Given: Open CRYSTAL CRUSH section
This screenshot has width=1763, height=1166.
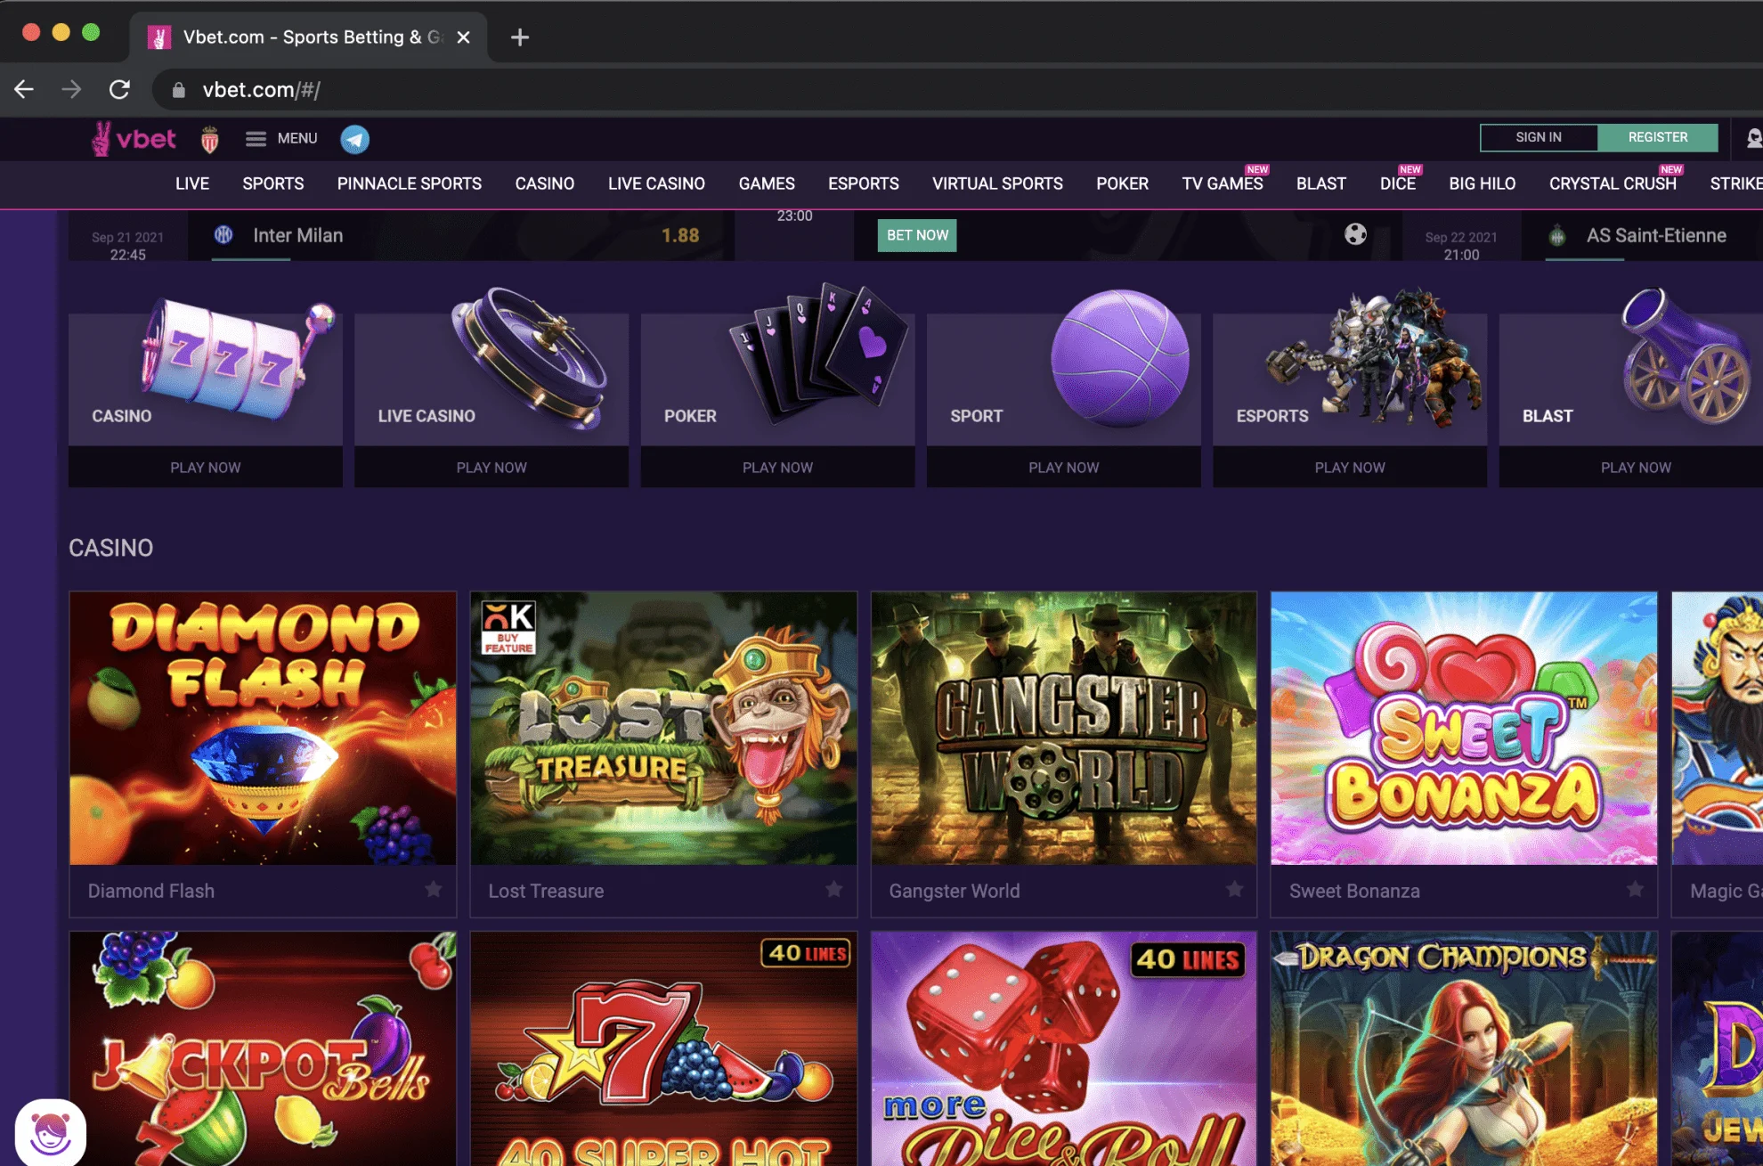Looking at the screenshot, I should (1613, 183).
